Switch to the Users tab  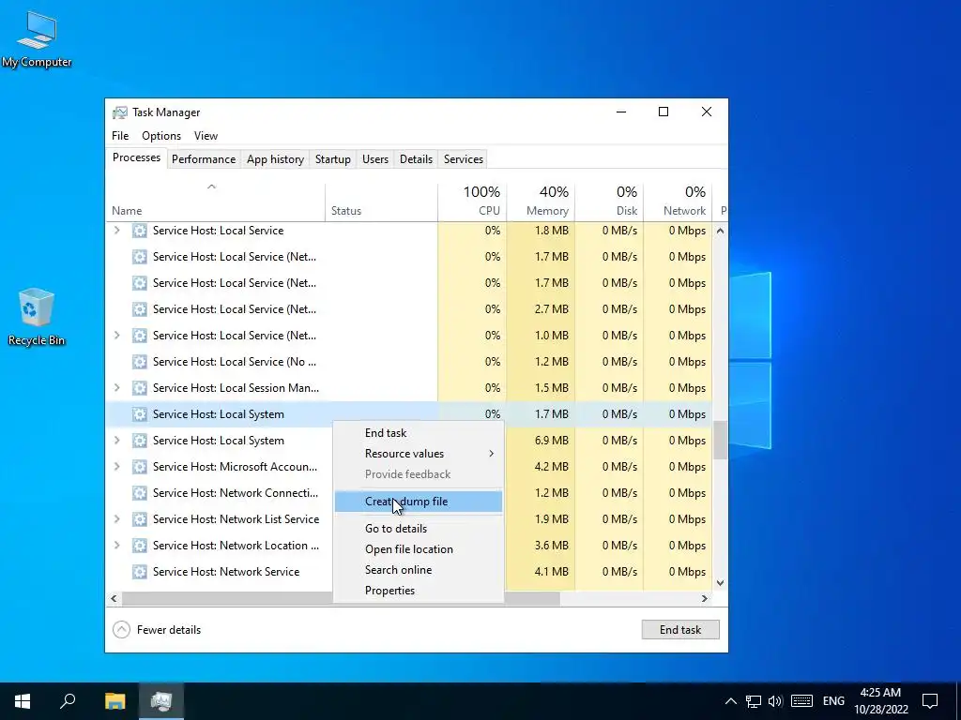[x=375, y=159]
